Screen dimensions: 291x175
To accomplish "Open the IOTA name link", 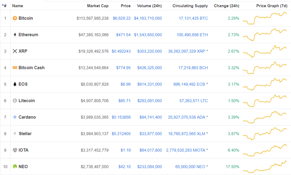I will [23, 150].
